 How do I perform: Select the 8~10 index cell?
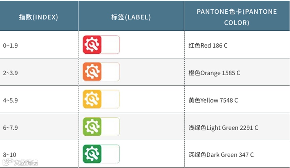coord(39,154)
